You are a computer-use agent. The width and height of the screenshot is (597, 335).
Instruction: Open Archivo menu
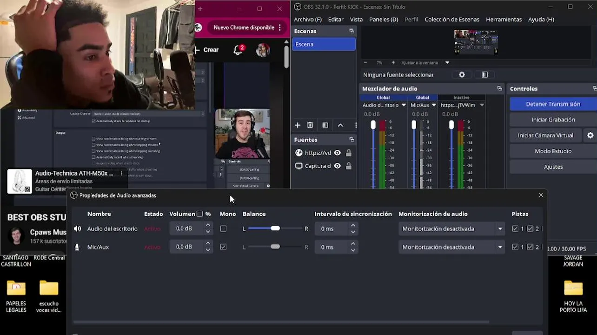point(308,20)
